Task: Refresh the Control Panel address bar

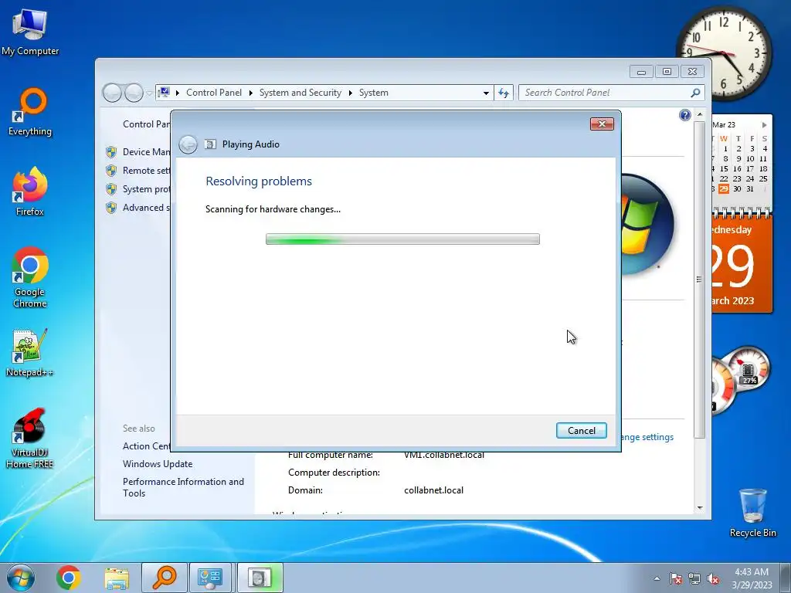Action: pos(504,93)
